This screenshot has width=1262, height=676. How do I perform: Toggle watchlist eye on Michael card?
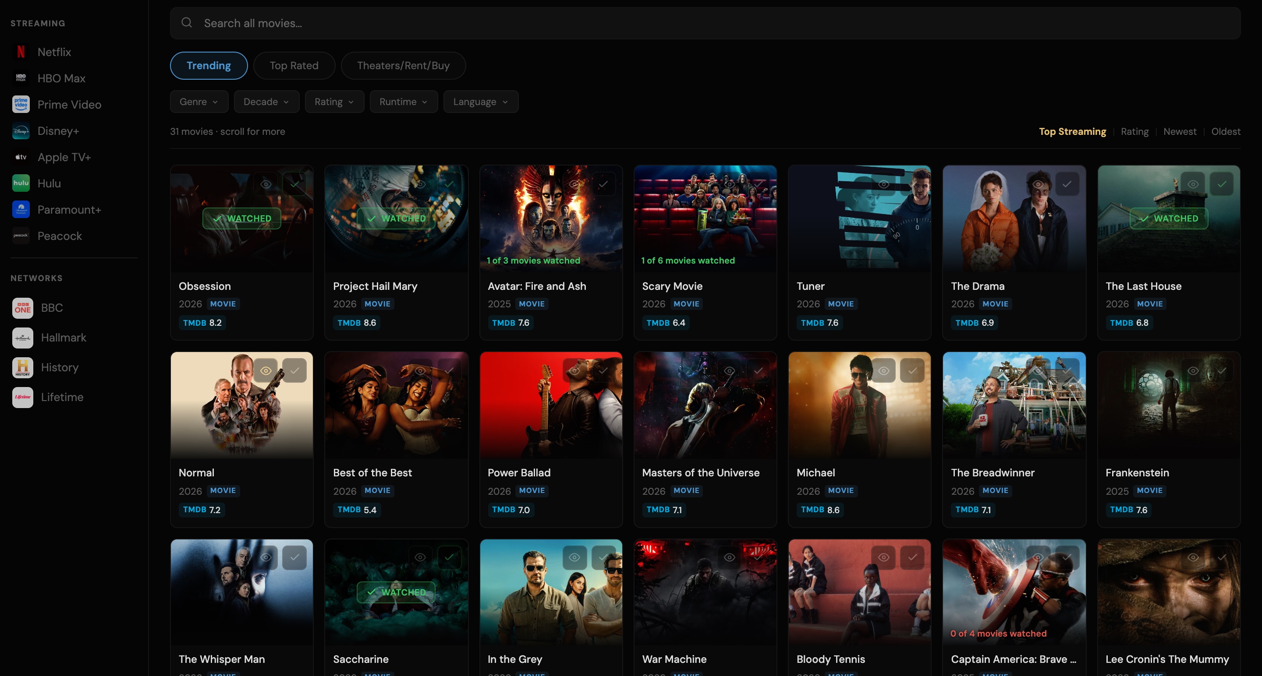tap(884, 370)
